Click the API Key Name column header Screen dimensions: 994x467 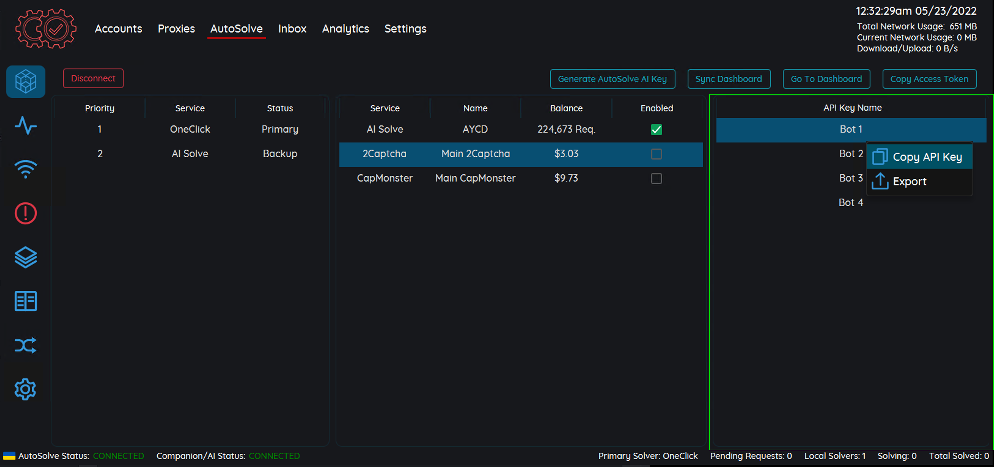(852, 108)
